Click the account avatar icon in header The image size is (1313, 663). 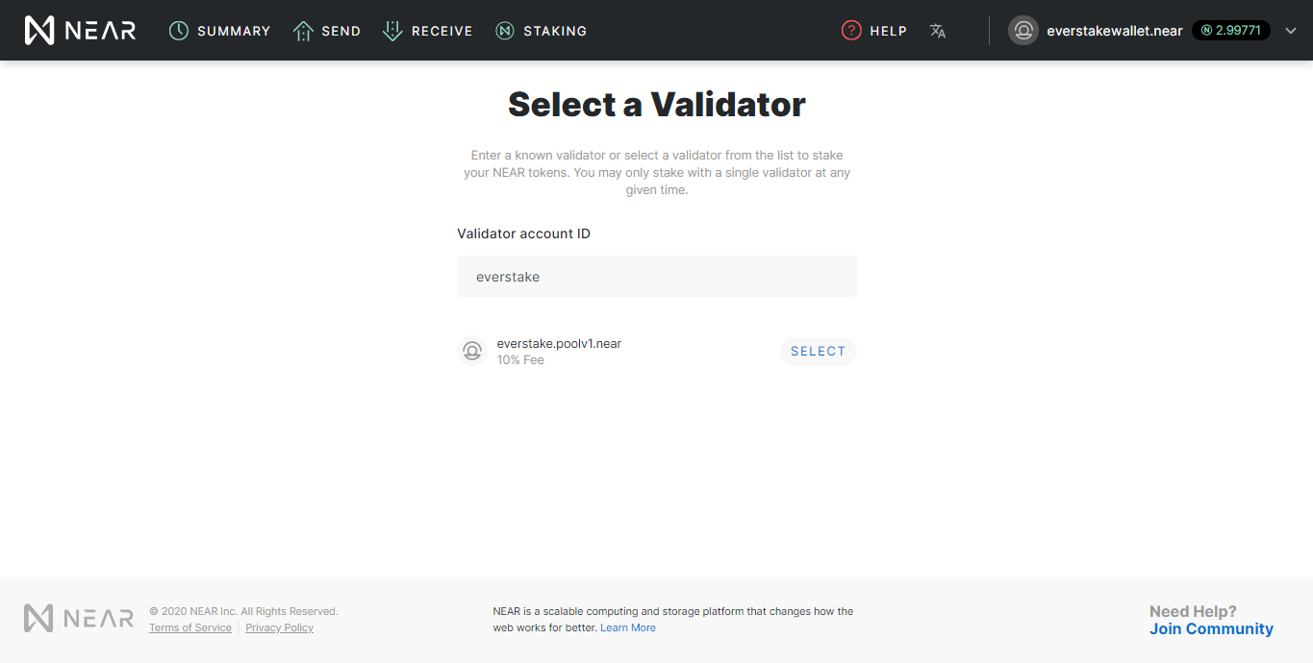click(1023, 31)
